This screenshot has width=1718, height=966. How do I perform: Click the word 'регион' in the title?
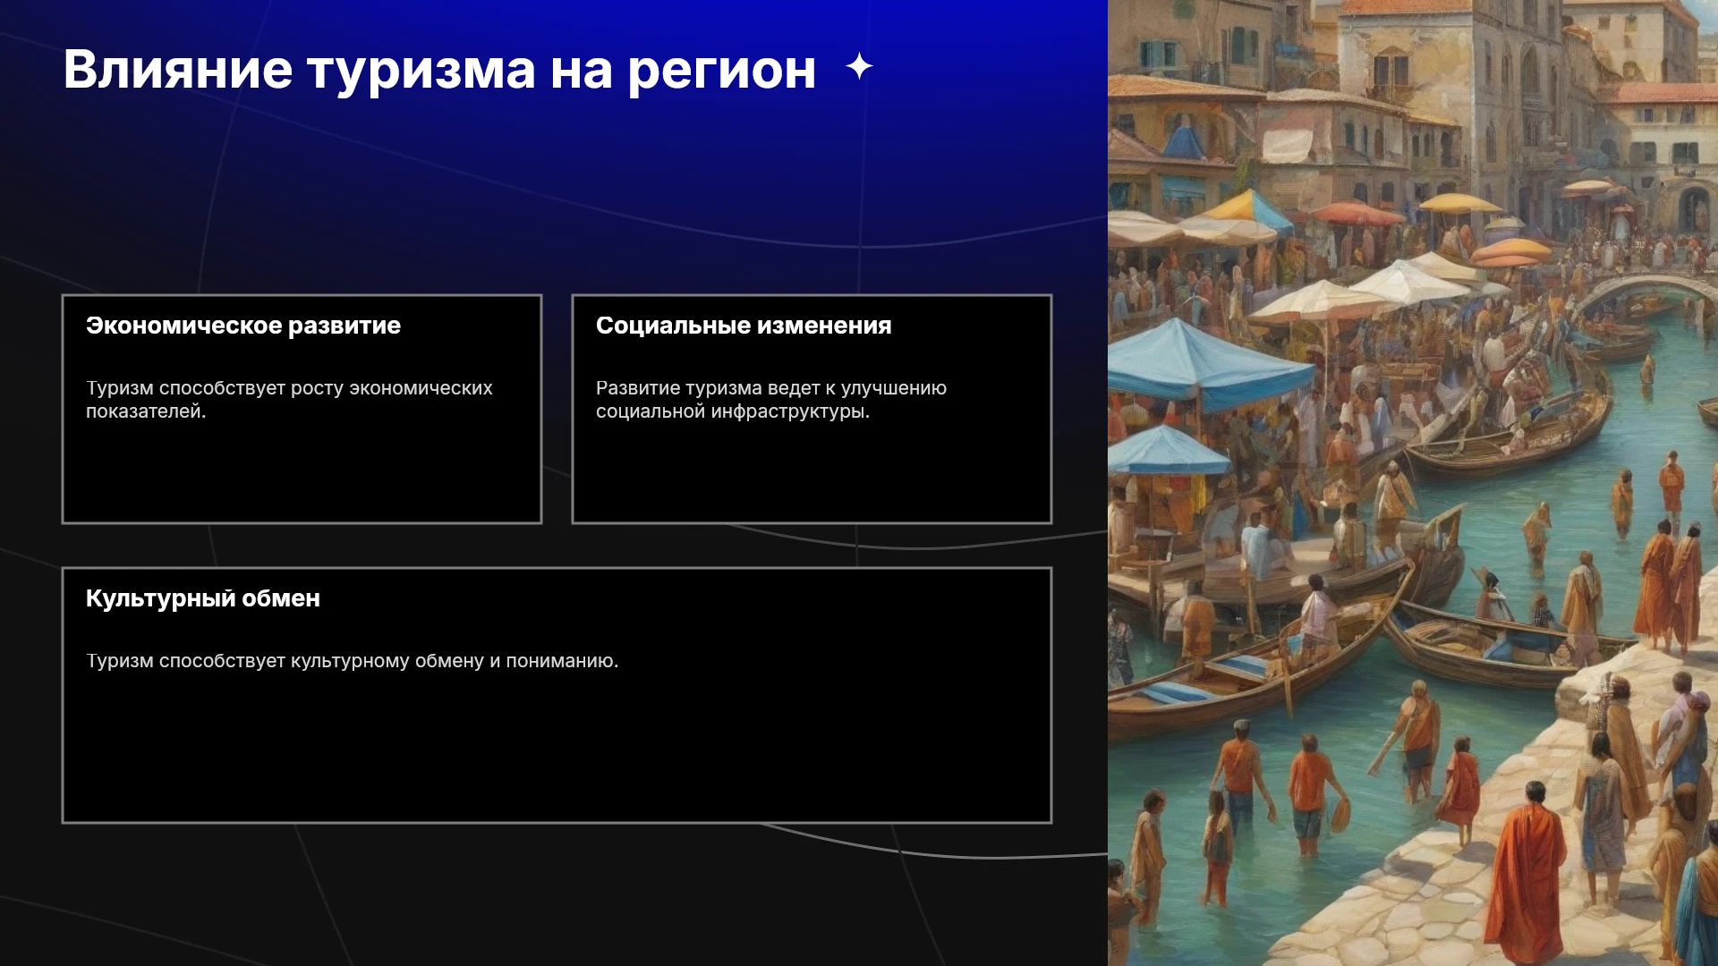click(721, 72)
